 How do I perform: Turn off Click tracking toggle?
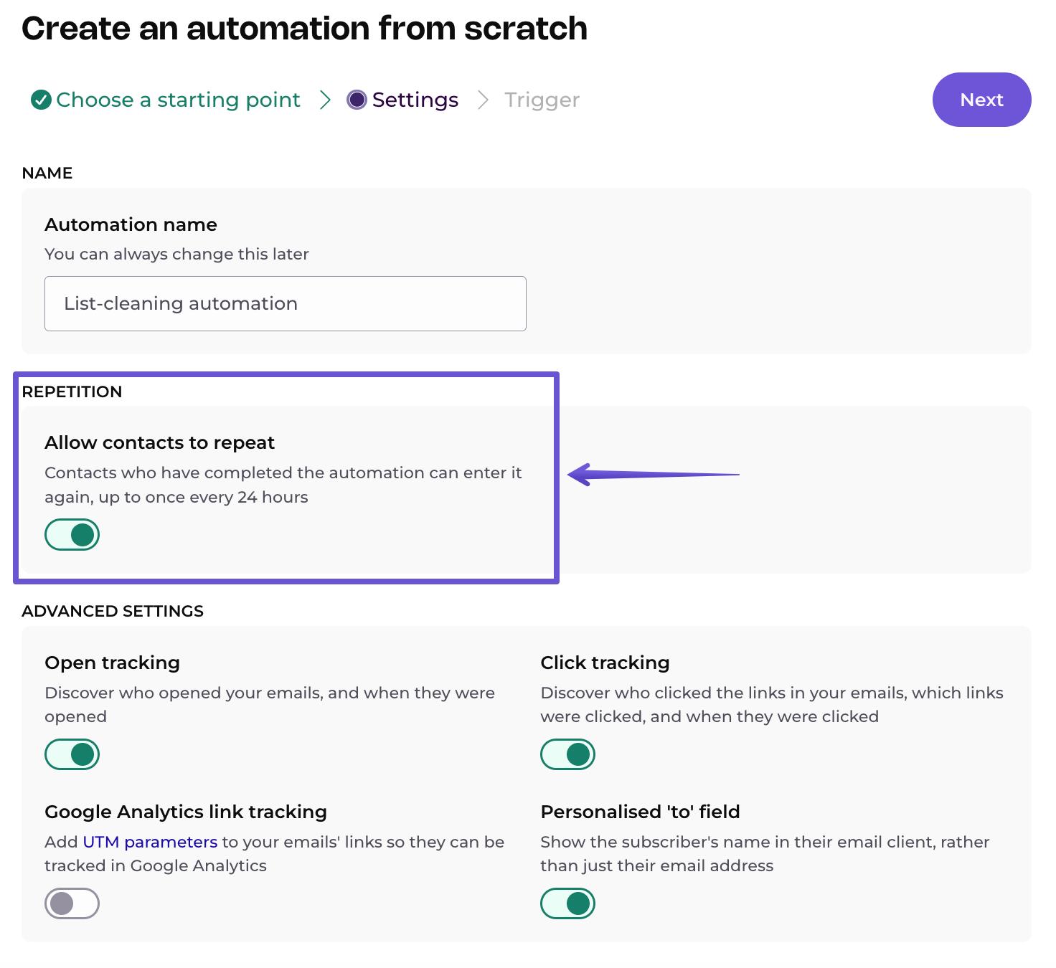click(x=567, y=754)
